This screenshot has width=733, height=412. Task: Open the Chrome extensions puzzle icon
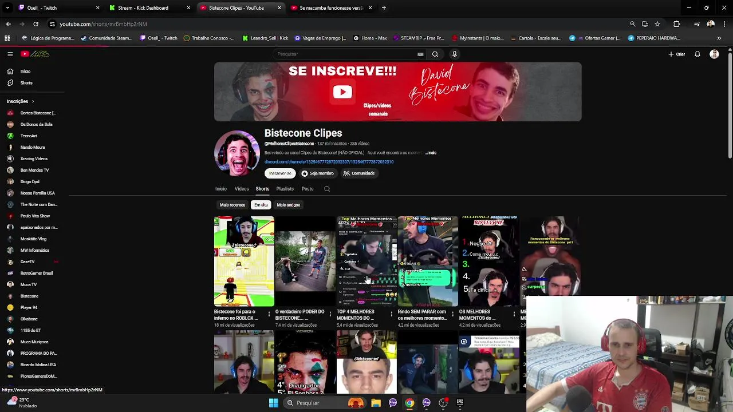[x=677, y=24]
